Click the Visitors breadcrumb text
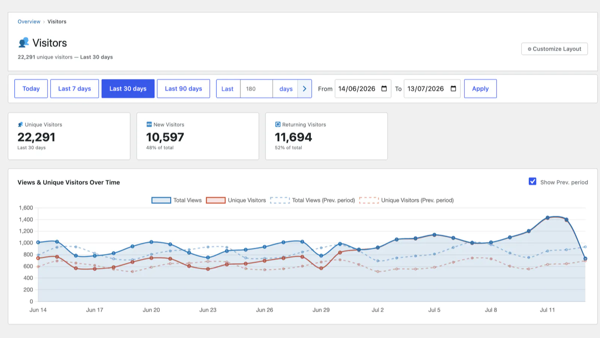 tap(57, 21)
